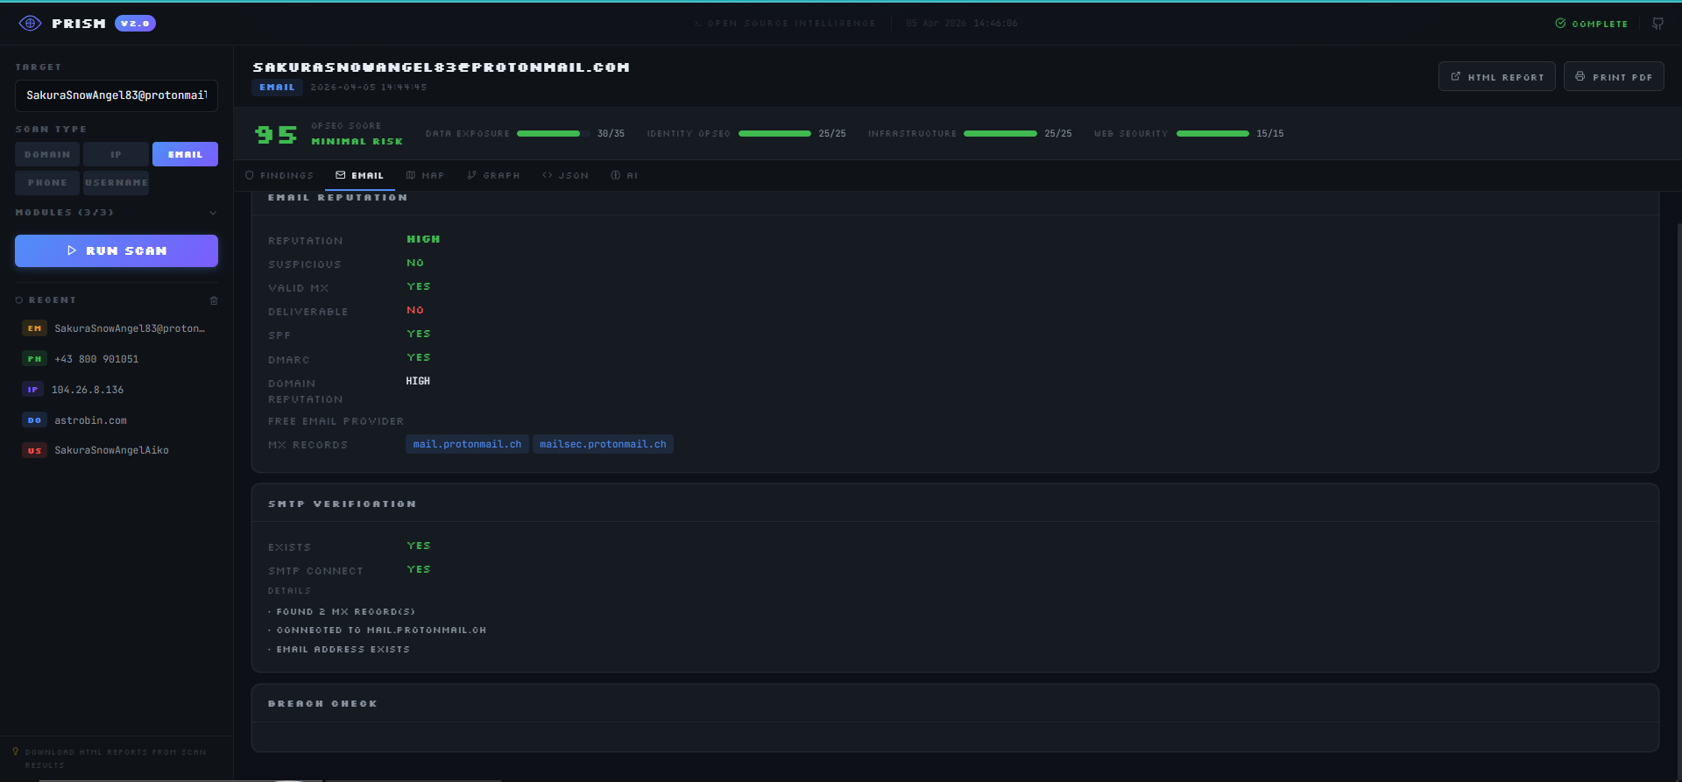Select the Phone scan type

pyautogui.click(x=47, y=183)
